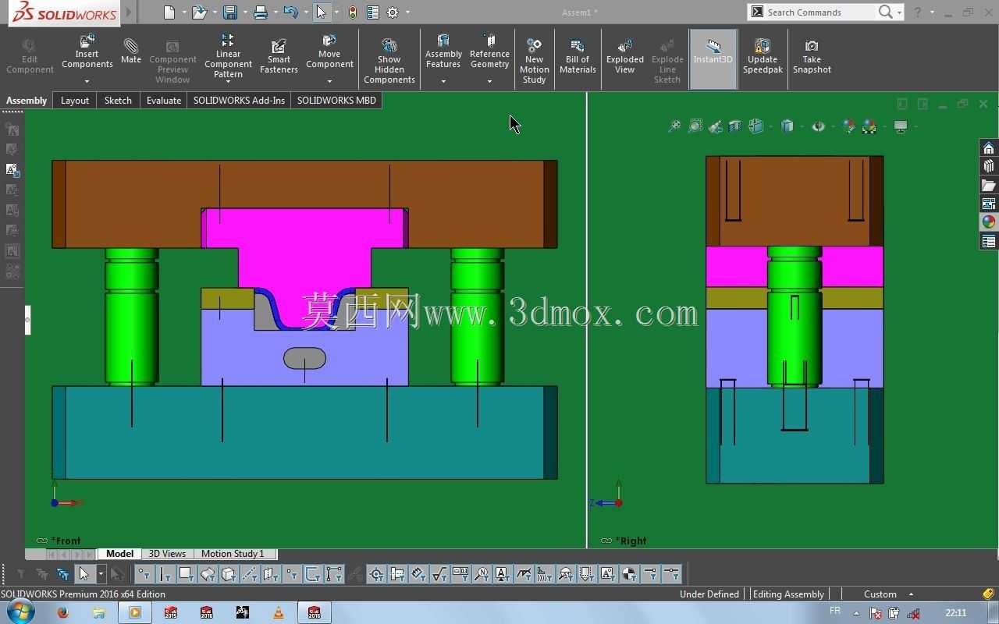Open the Design Library task pane icon
The image size is (999, 624).
988,166
